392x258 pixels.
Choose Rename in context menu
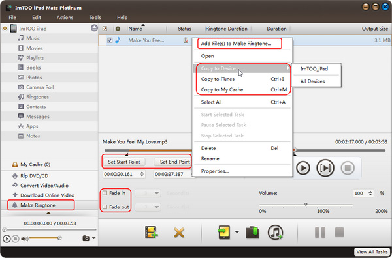[x=242, y=158]
